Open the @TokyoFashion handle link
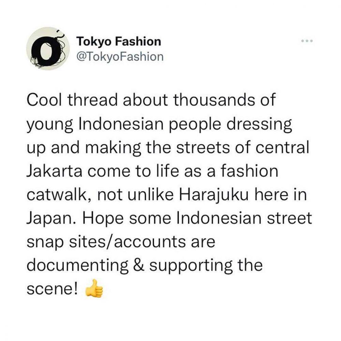Viewport: 341px width, 341px height. tap(120, 57)
